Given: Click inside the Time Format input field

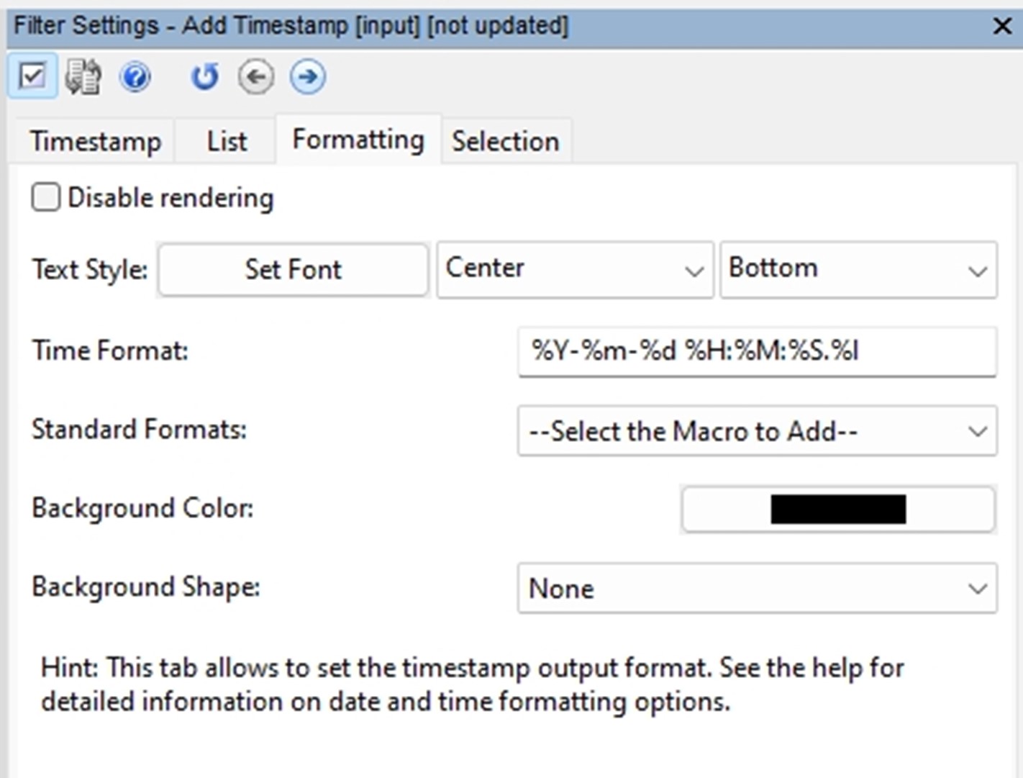Looking at the screenshot, I should pyautogui.click(x=756, y=351).
